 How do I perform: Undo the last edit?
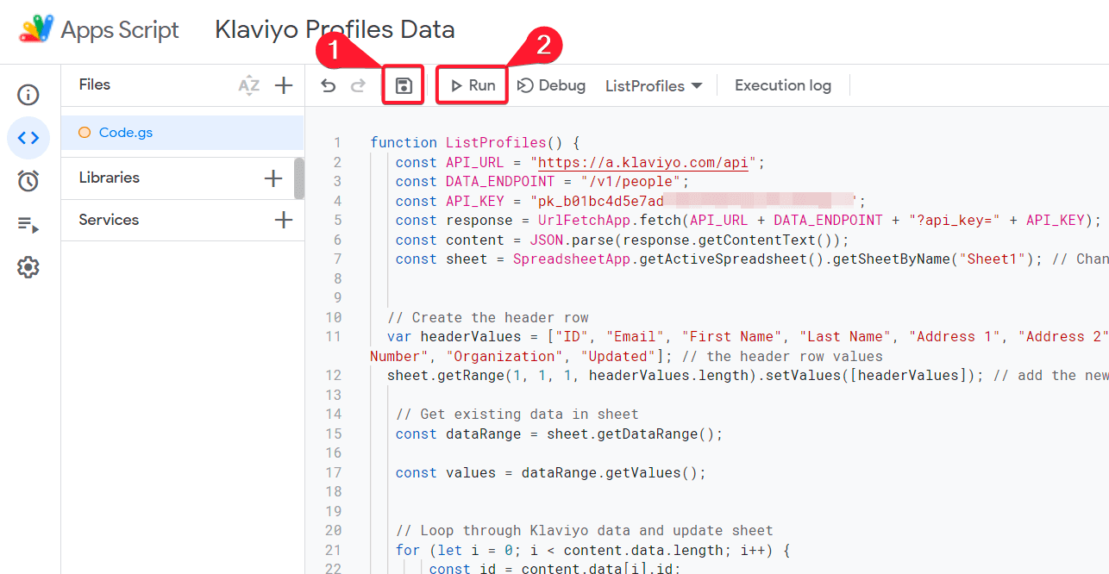click(x=329, y=85)
